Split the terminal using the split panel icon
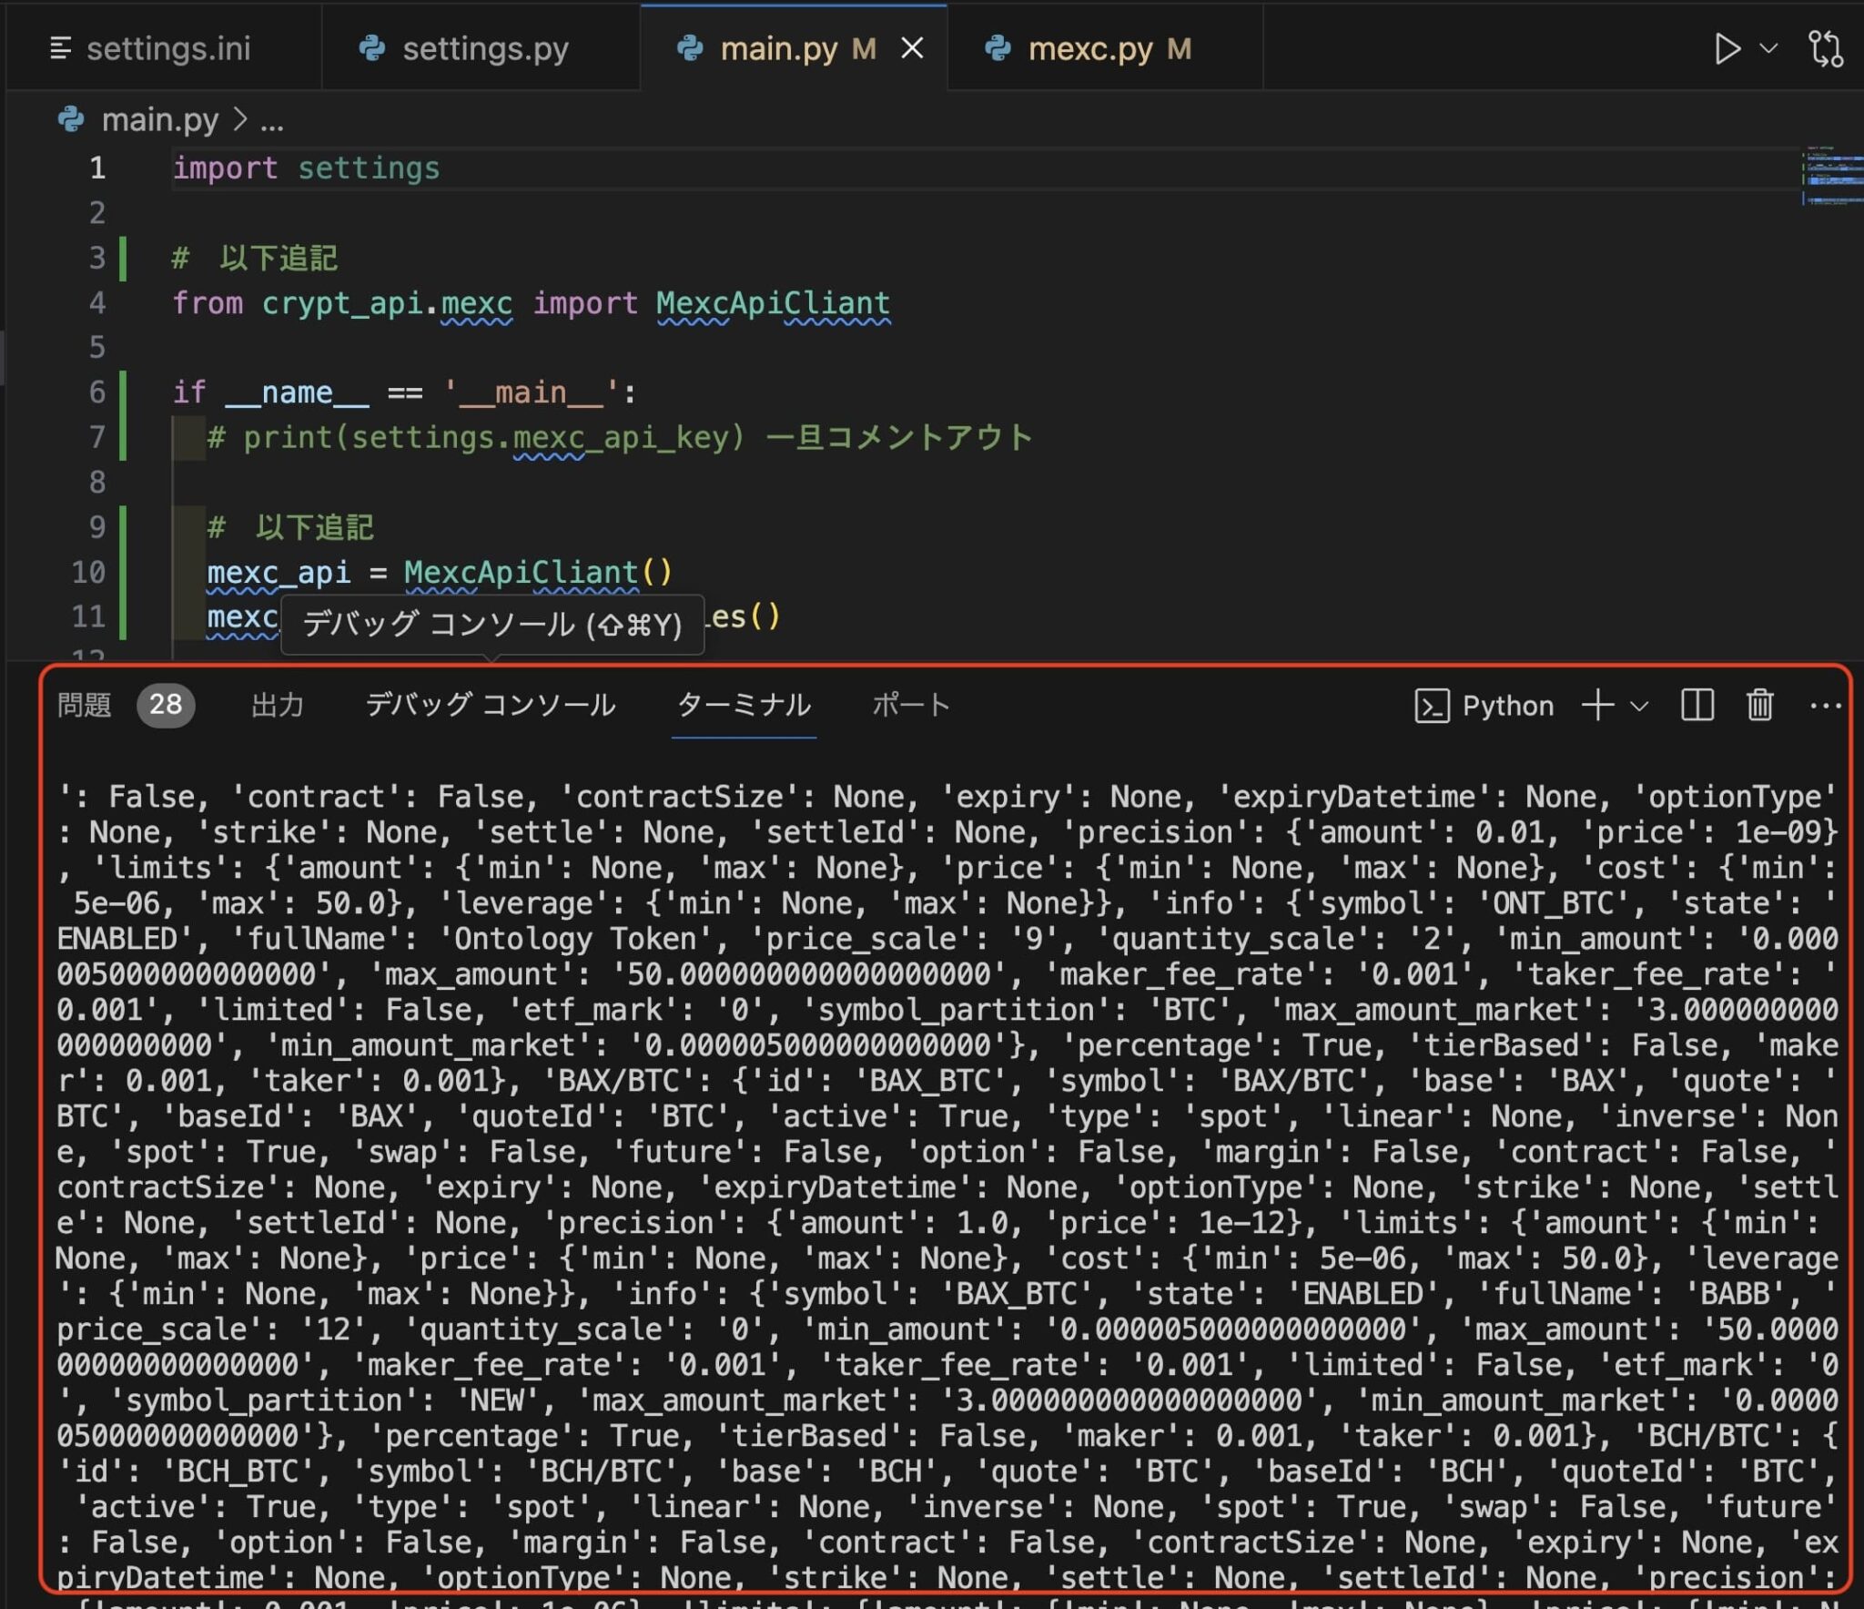 pyautogui.click(x=1697, y=706)
